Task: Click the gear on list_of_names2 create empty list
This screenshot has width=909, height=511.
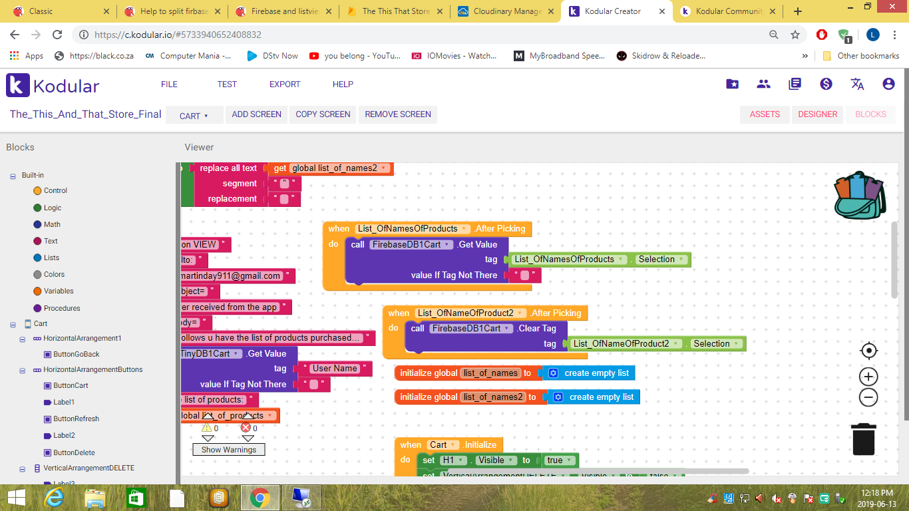Action: tap(558, 397)
